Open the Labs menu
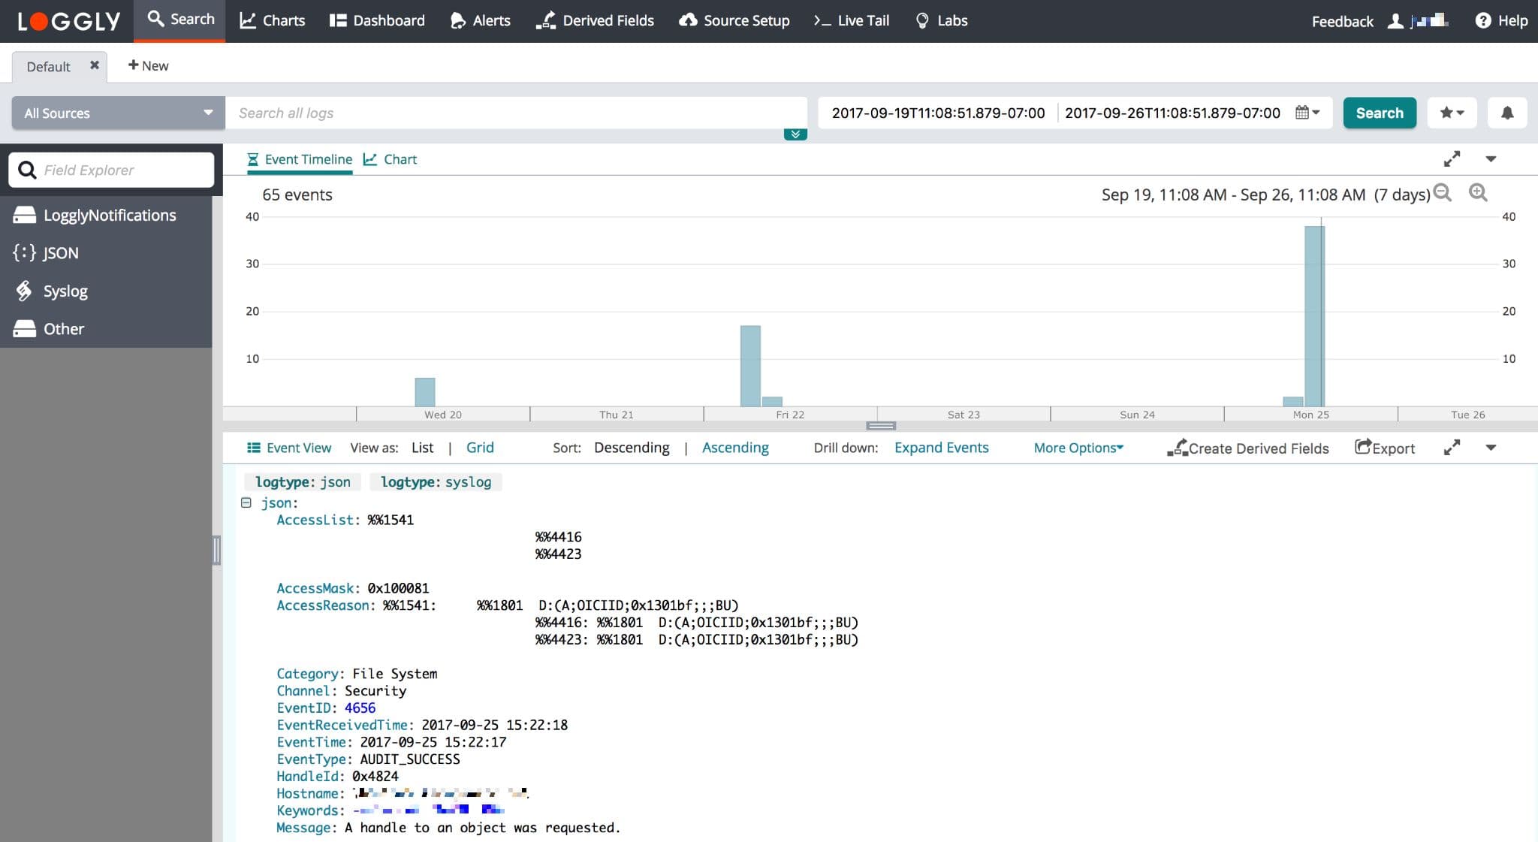 coord(941,20)
